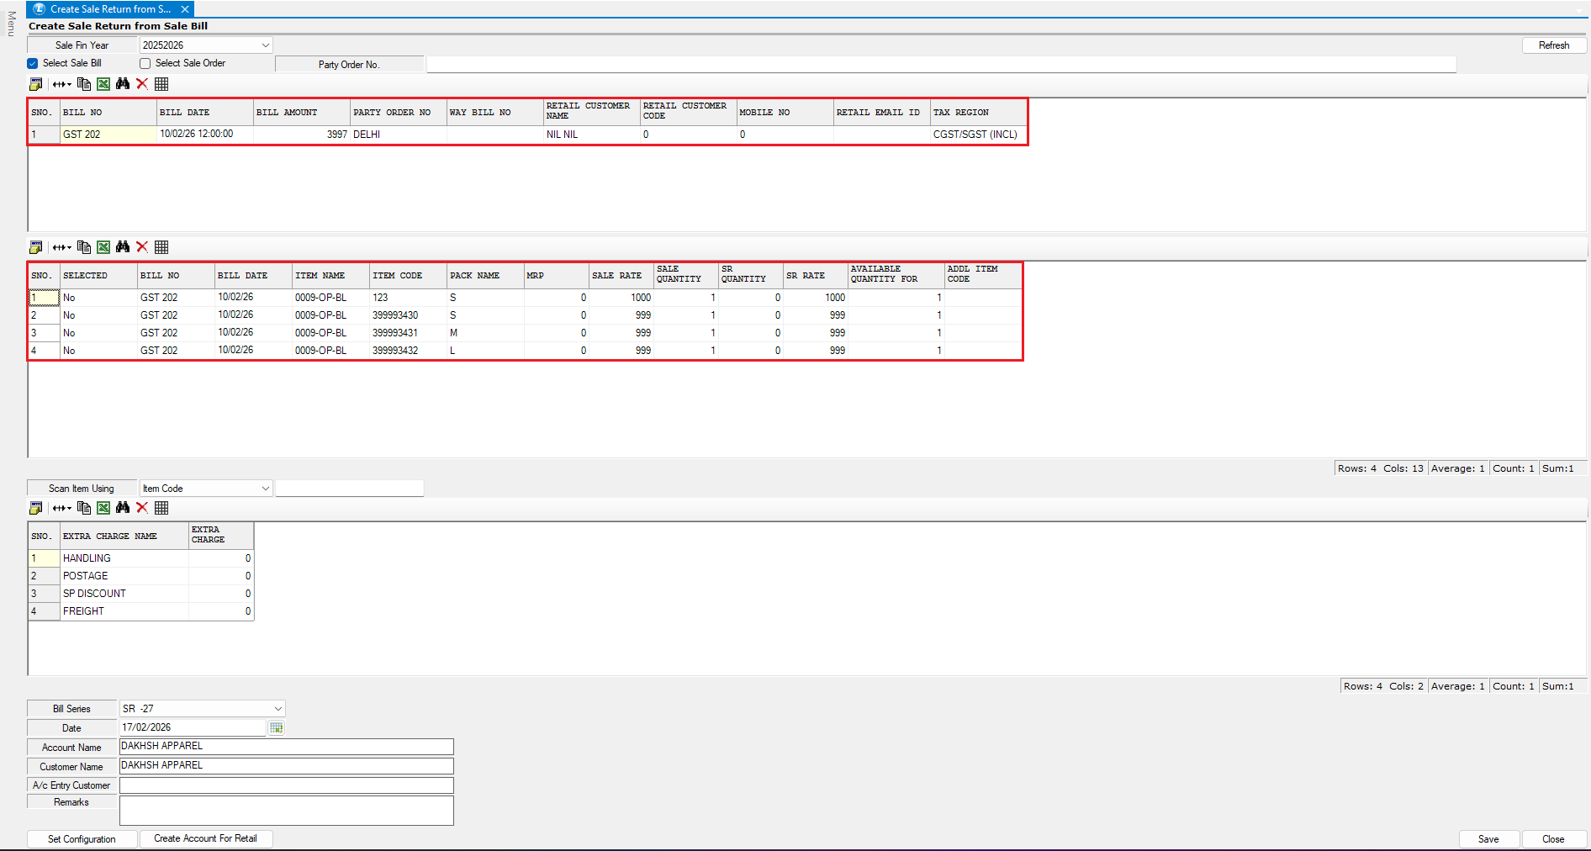Uncheck the Select Sale Bill checkbox

tap(33, 64)
